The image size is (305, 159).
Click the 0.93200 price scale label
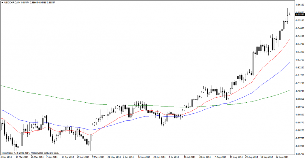pos(300,52)
